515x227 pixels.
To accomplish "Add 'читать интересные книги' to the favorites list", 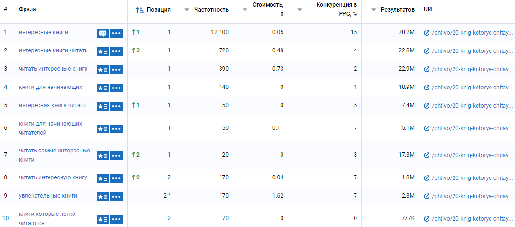I will pyautogui.click(x=103, y=70).
